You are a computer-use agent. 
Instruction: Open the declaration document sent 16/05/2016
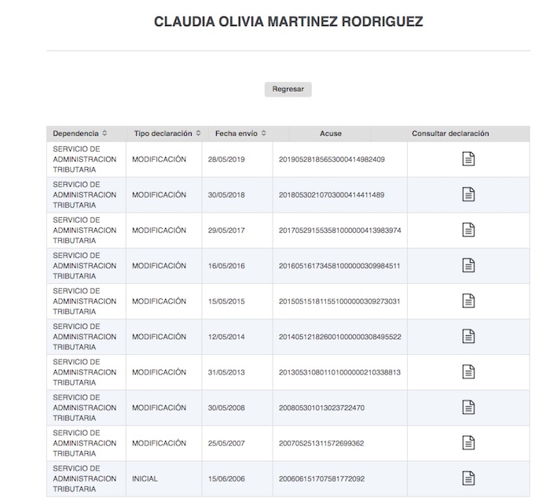(468, 266)
